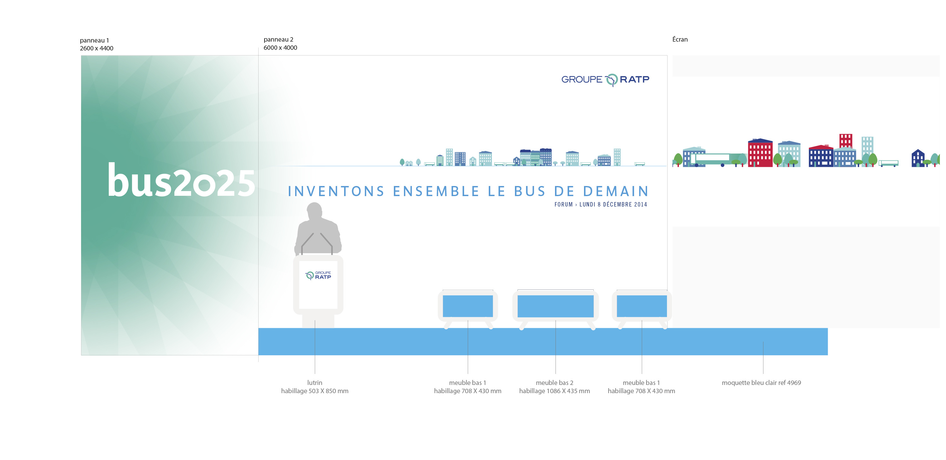The image size is (946, 460).
Task: Click the "meuble bas 2" caption
Action: (555, 382)
